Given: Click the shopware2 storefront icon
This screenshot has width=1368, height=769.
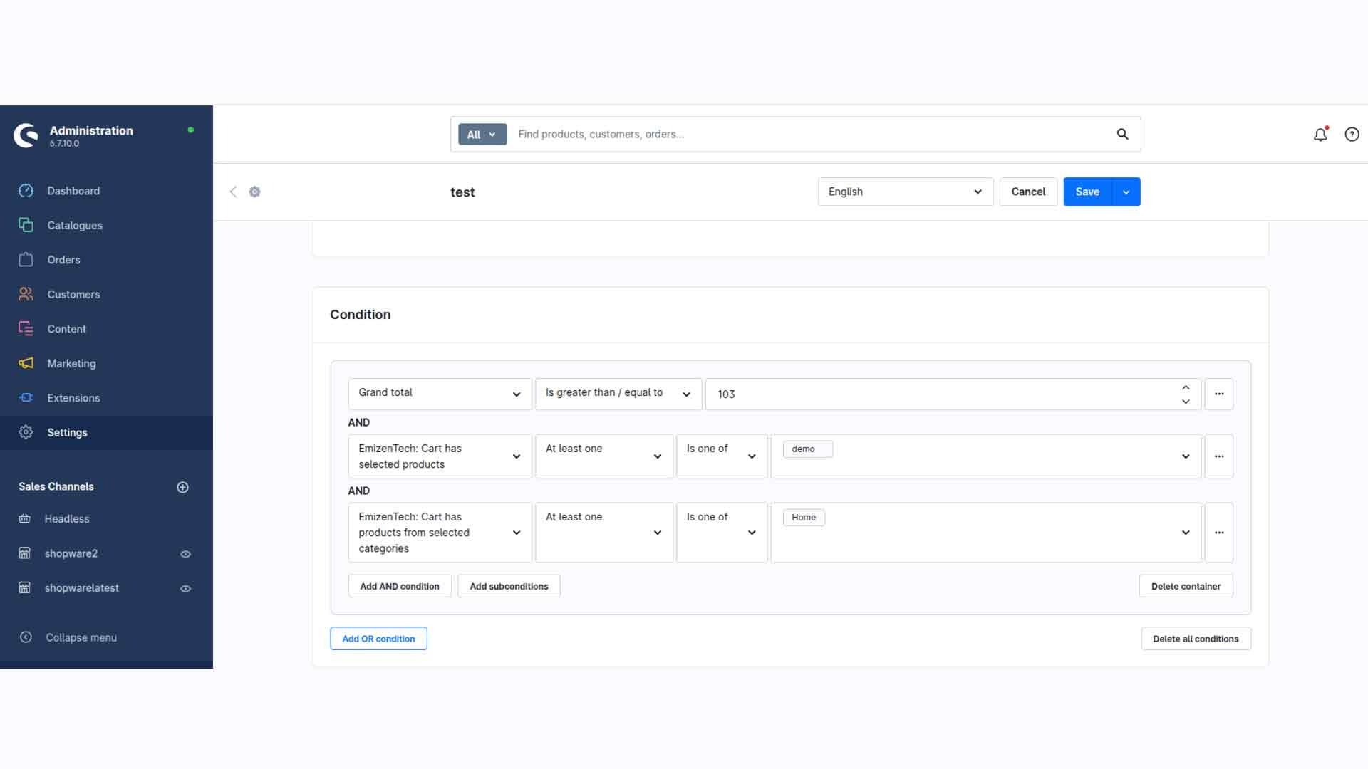Looking at the screenshot, I should pos(24,553).
